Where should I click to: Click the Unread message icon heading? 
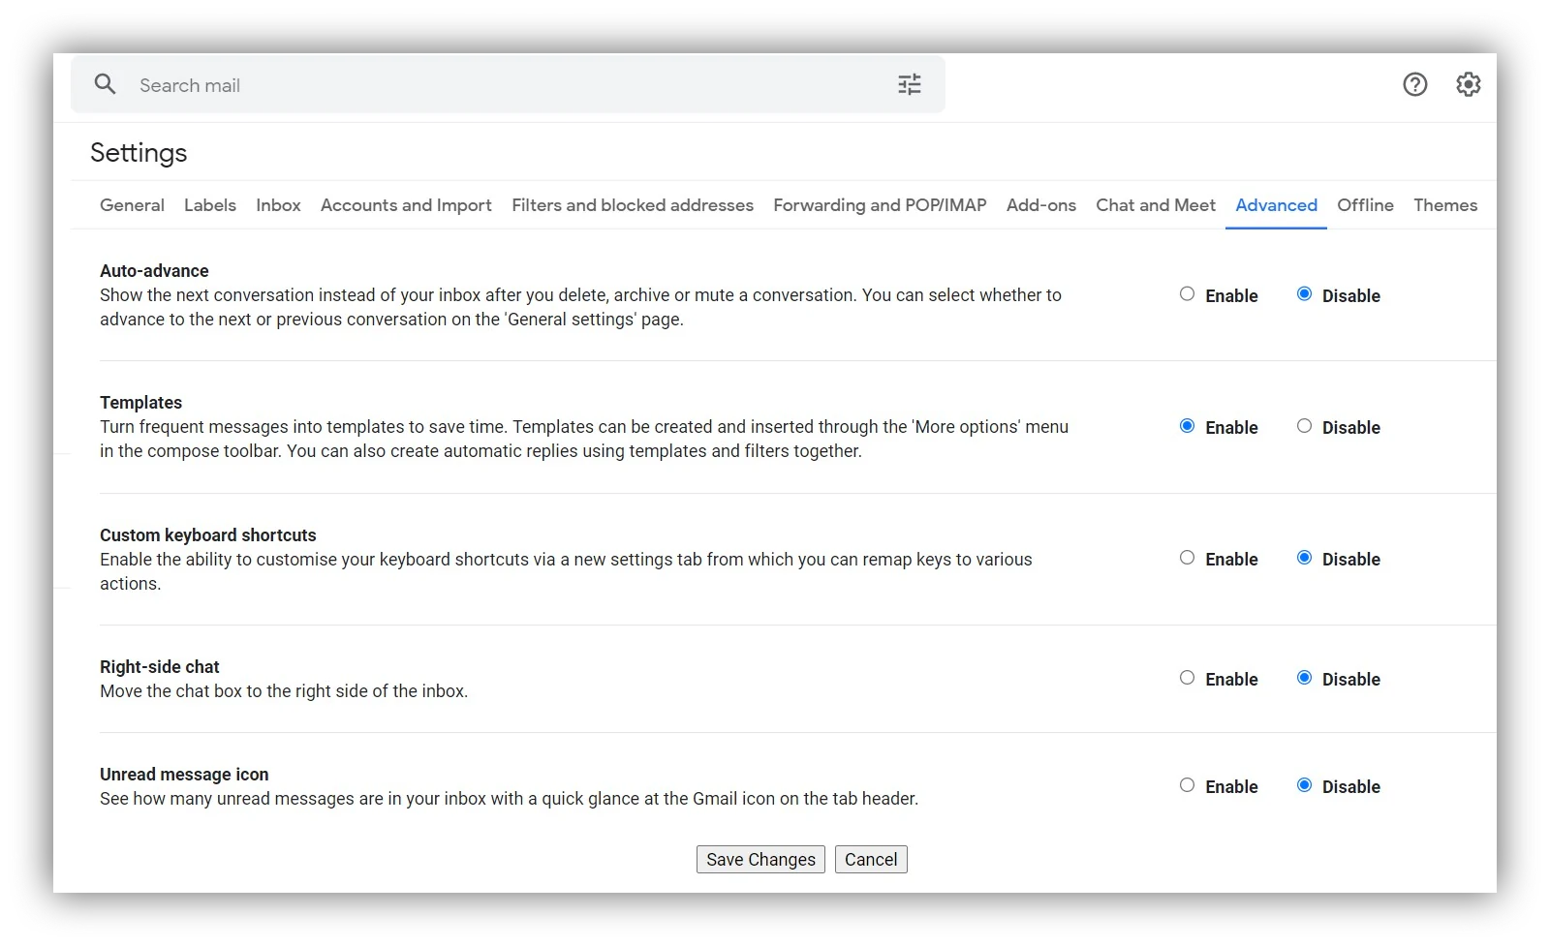click(184, 775)
